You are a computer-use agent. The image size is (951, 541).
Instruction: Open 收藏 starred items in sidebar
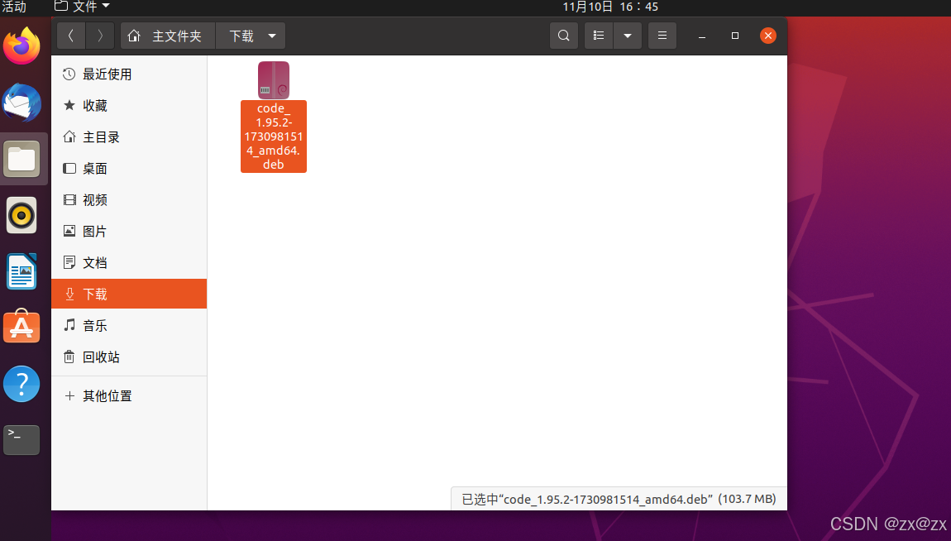(x=129, y=106)
